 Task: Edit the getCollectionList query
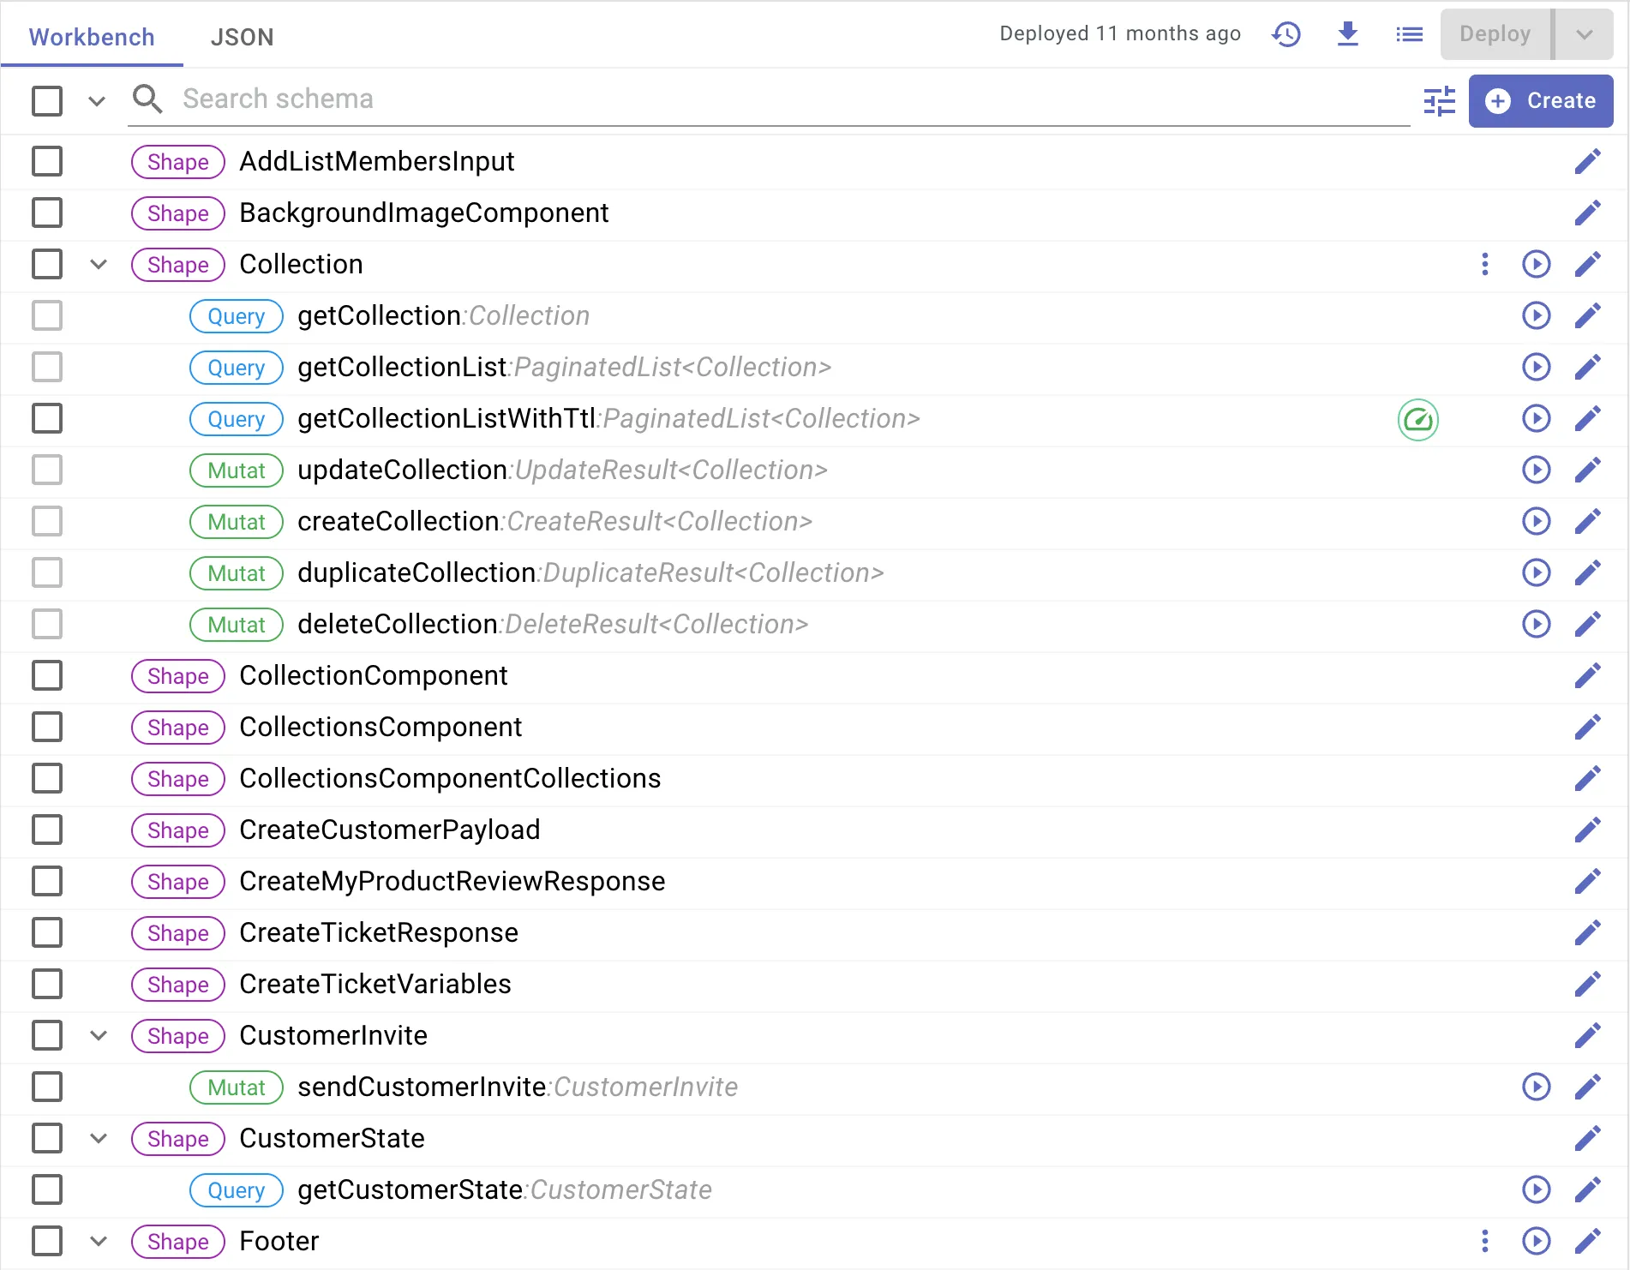tap(1588, 367)
